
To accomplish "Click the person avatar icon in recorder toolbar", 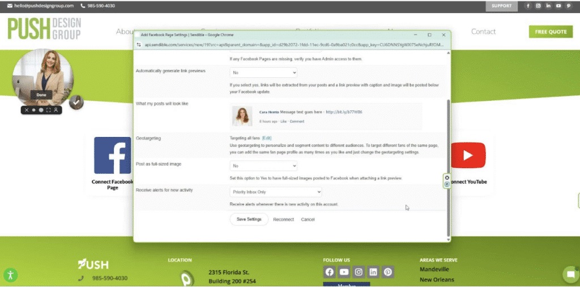I will pos(56,110).
